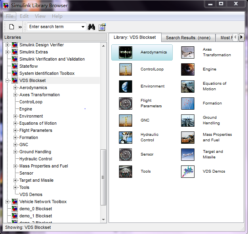Select the ControlLoop block icon

(126, 70)
